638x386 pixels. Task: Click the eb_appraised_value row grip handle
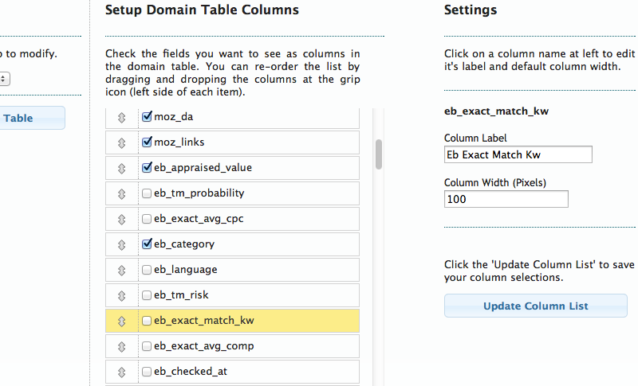(x=122, y=169)
